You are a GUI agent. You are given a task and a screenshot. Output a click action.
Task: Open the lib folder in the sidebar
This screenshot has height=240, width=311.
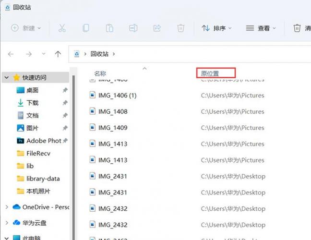(30, 166)
